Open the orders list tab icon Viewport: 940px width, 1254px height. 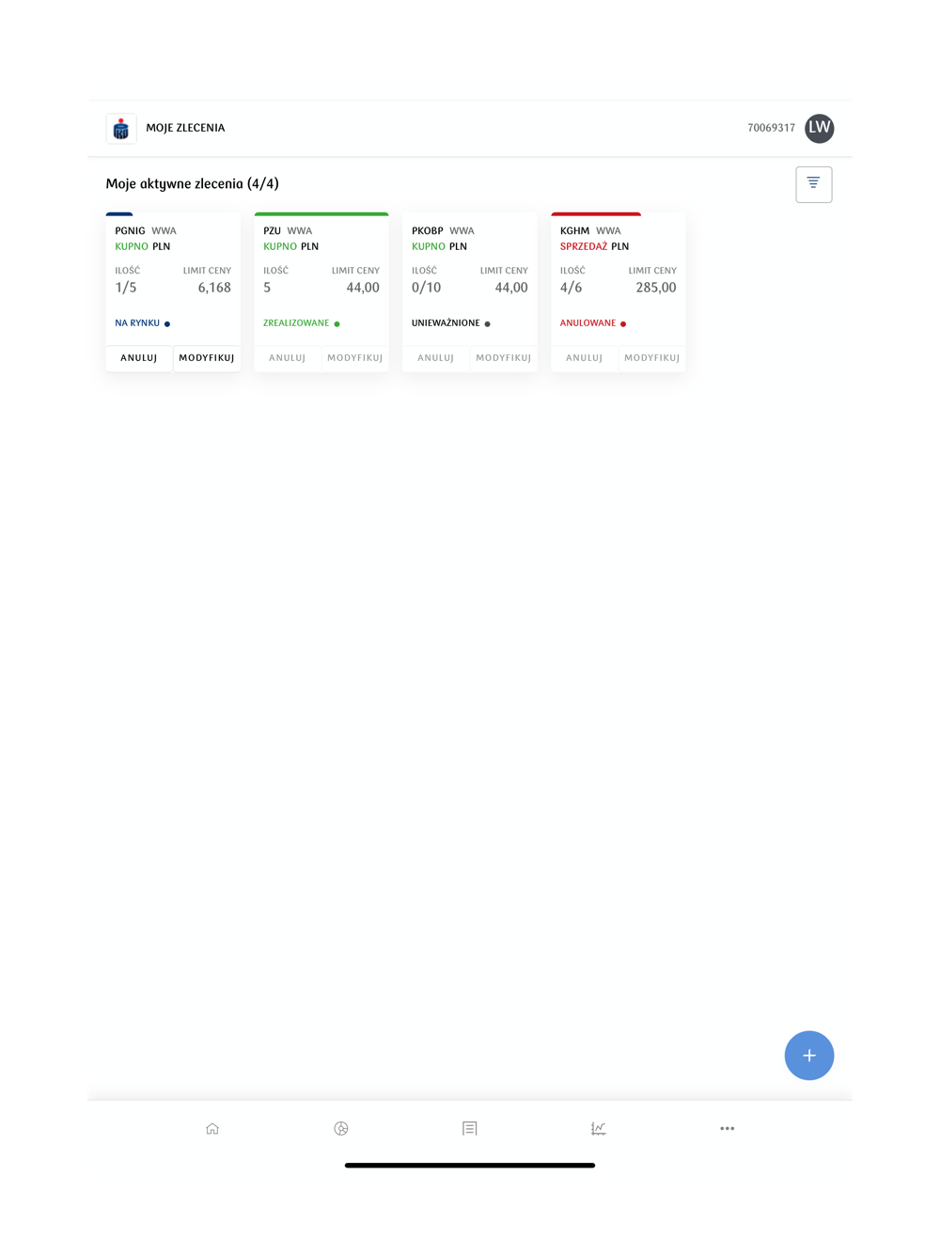tap(470, 1128)
